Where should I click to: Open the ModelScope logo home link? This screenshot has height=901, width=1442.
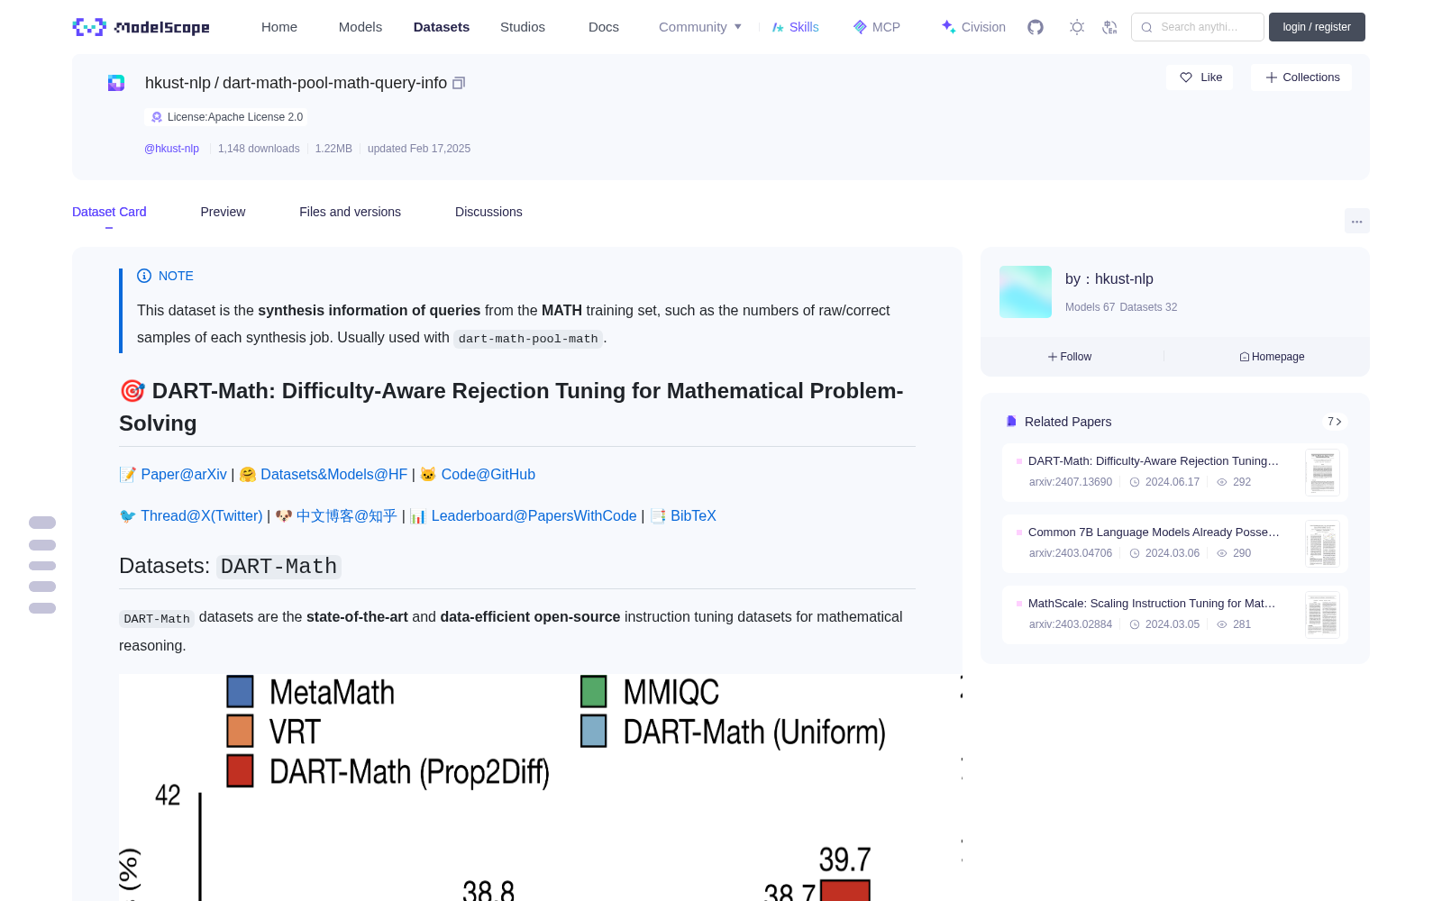click(141, 27)
